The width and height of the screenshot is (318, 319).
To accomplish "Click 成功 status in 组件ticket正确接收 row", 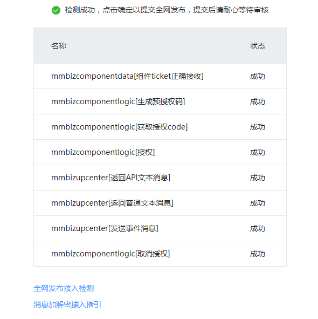I will click(258, 76).
